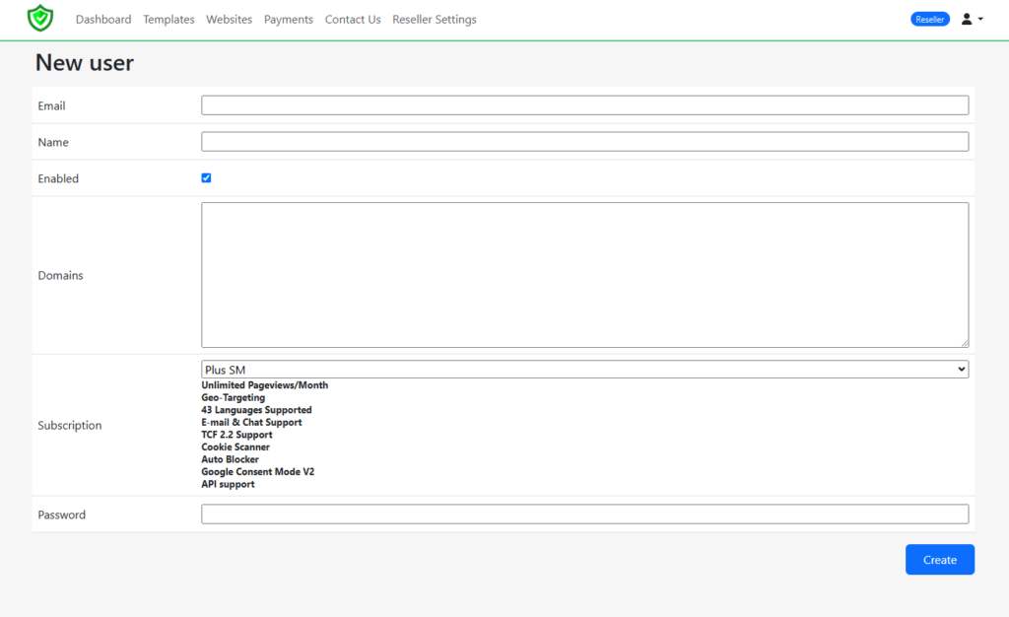Click the Domains label text
Viewport: 1009px width, 617px height.
tap(60, 275)
